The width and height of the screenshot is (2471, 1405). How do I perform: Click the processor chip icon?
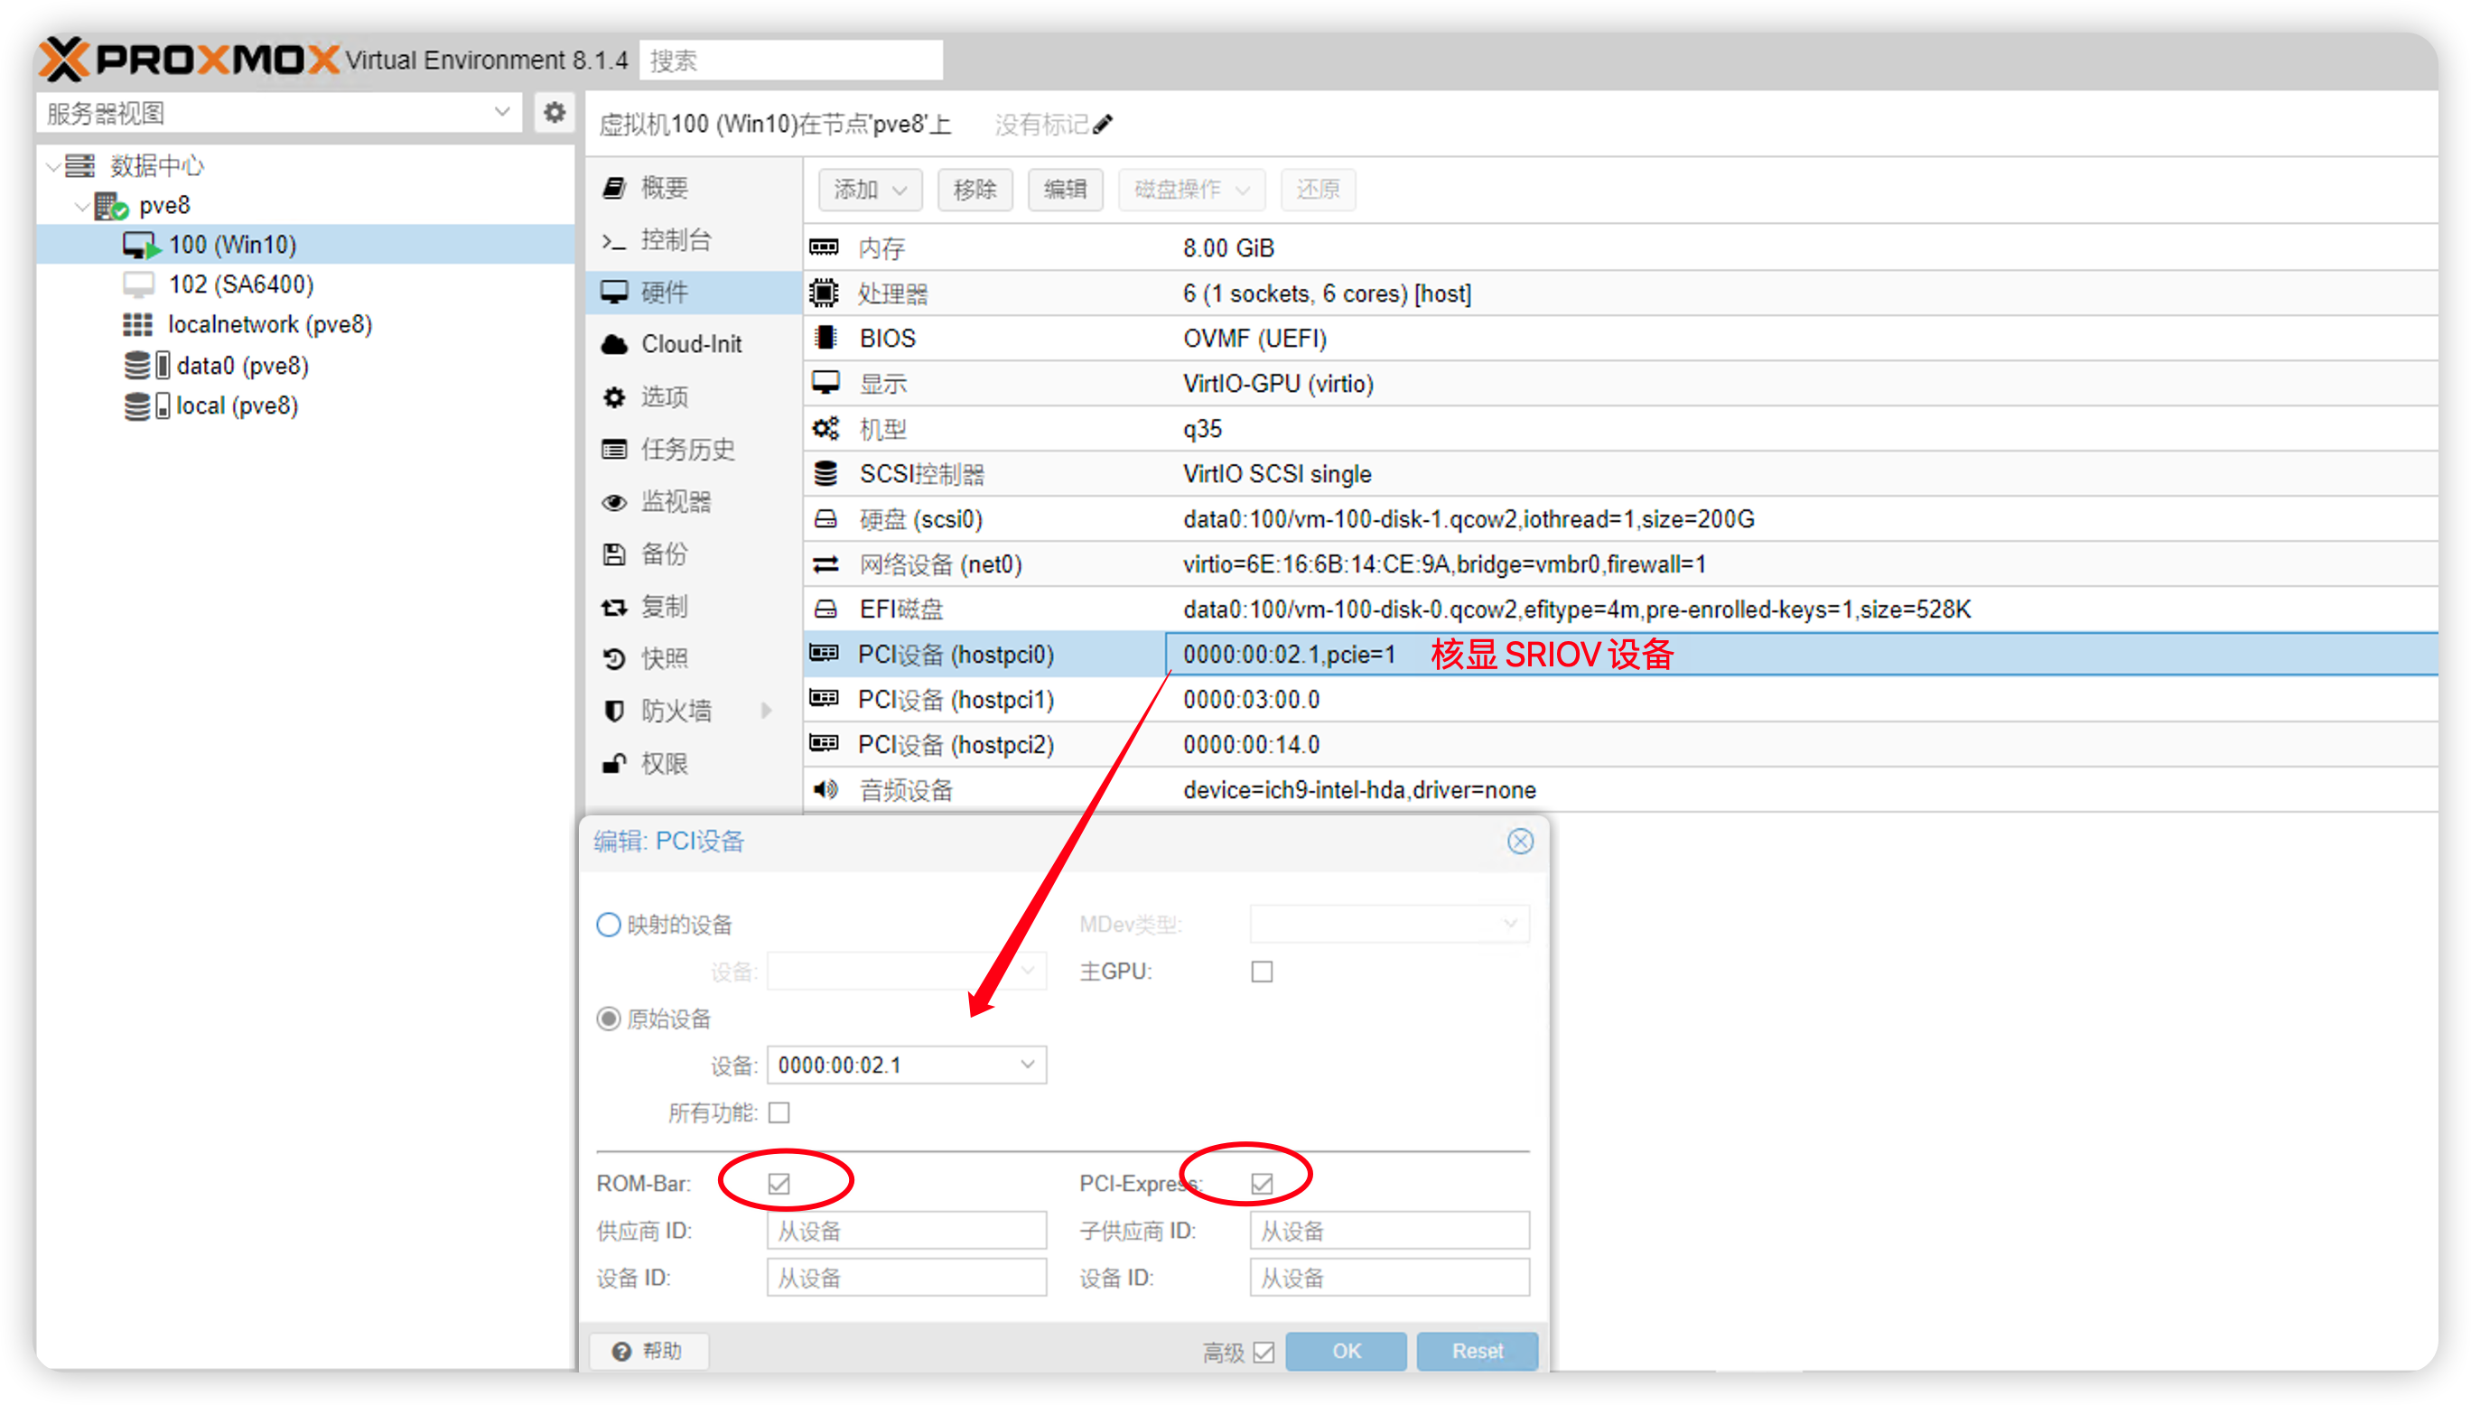click(x=824, y=293)
